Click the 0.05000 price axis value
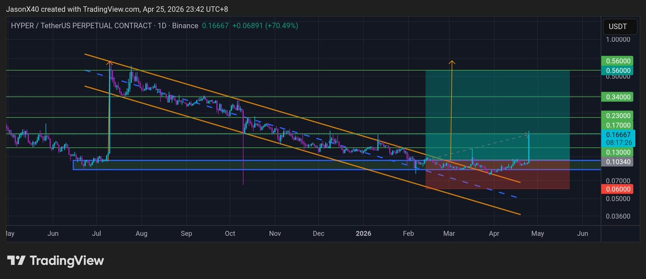Image resolution: width=646 pixels, height=279 pixels. (x=618, y=198)
